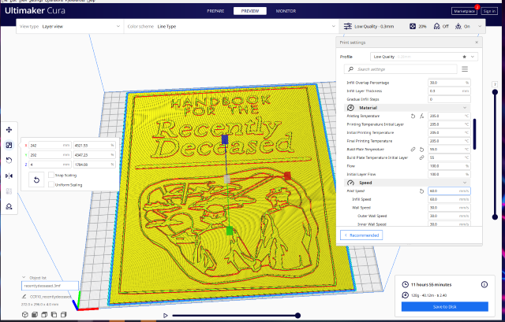Click the adhesion On icon in settings bar
The image size is (505, 322).
[x=458, y=26]
